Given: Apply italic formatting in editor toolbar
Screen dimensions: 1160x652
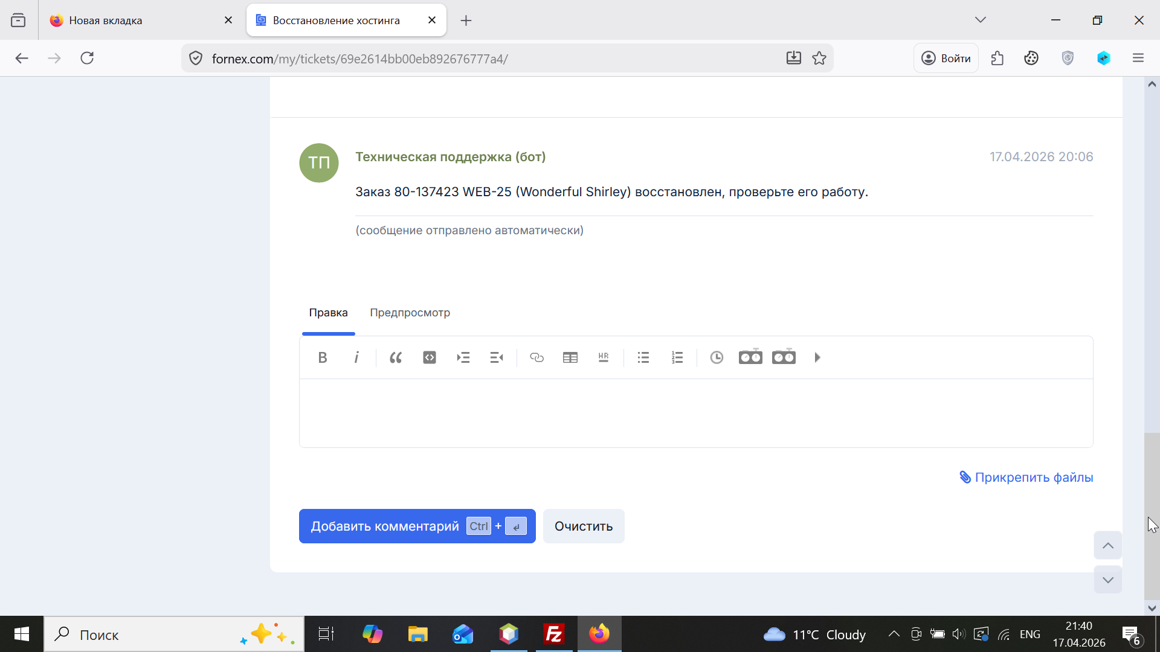Looking at the screenshot, I should point(356,357).
